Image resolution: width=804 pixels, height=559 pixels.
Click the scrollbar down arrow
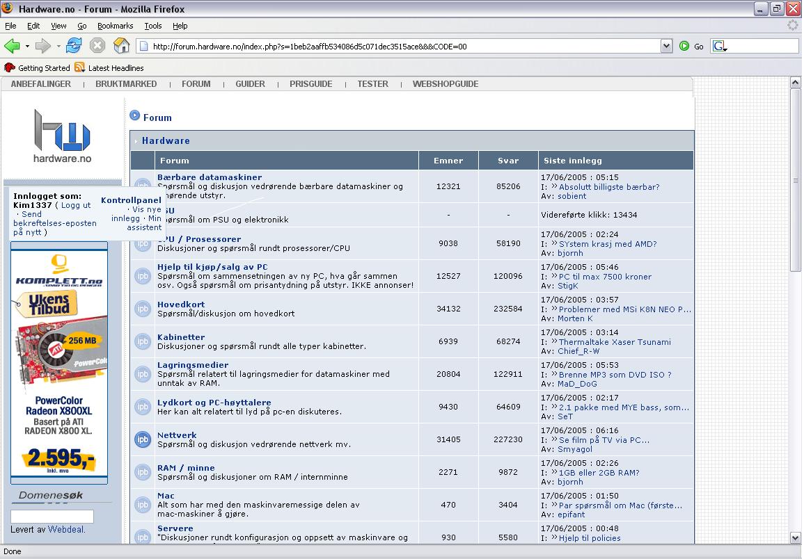[x=795, y=537]
